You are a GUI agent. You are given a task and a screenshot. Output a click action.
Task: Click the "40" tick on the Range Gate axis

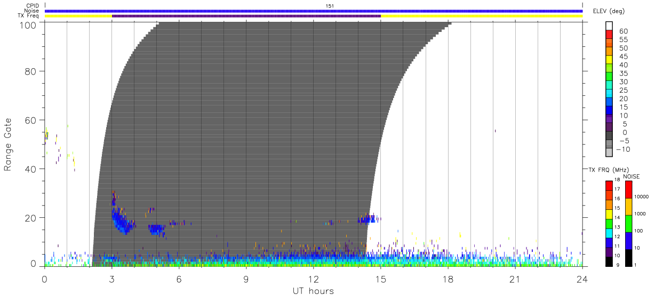click(x=30, y=169)
